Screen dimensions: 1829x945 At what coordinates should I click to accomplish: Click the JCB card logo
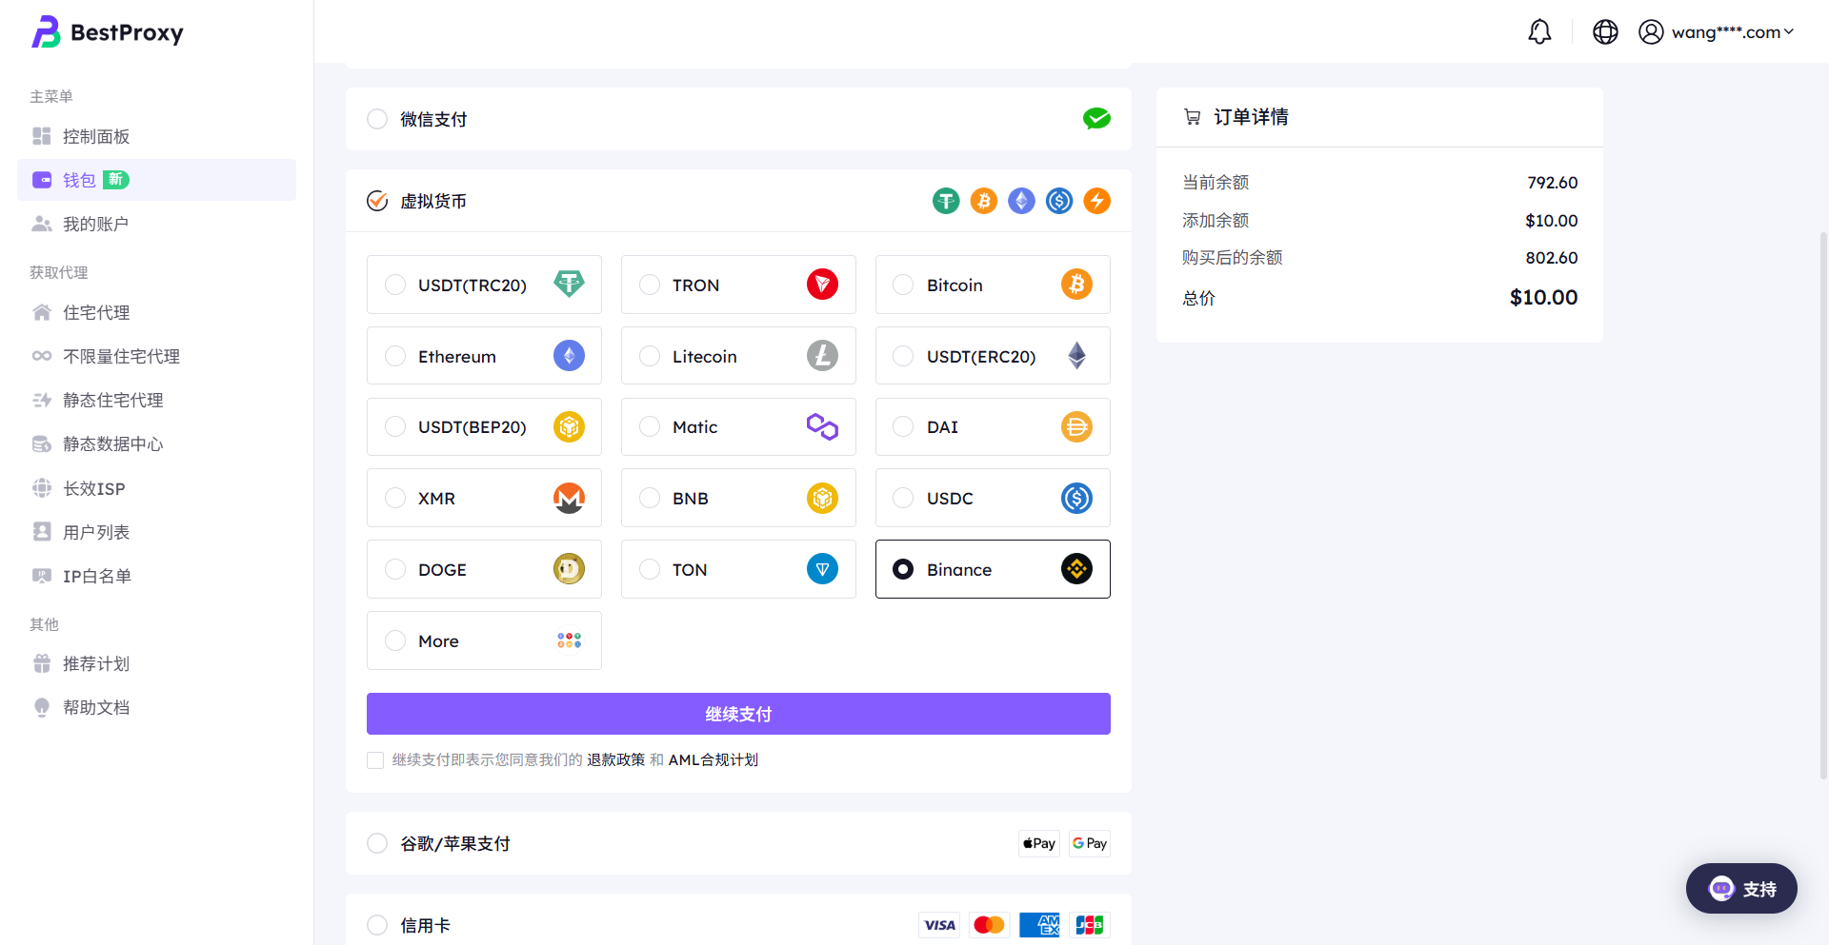(1089, 925)
